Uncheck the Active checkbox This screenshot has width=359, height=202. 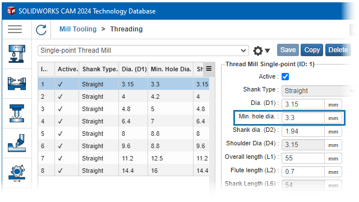tap(285, 76)
